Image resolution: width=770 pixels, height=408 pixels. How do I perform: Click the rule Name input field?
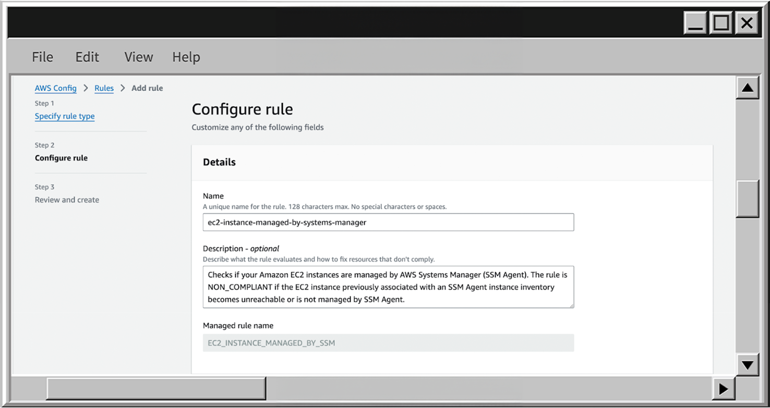tap(388, 222)
